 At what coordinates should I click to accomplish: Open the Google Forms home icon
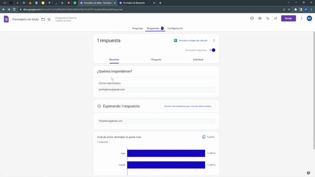point(6,19)
